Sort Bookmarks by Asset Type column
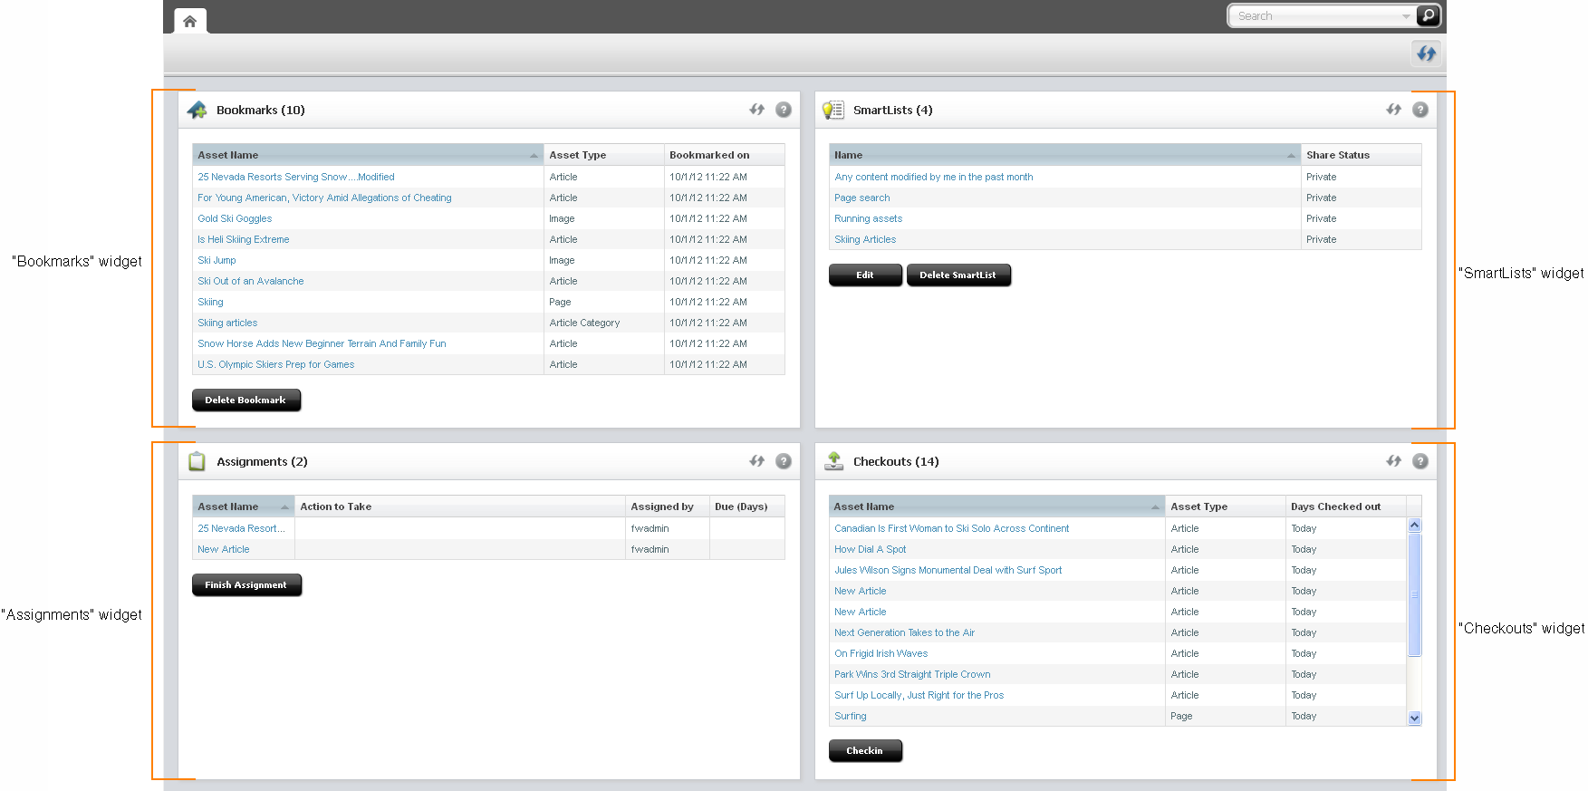This screenshot has height=791, width=1588. tap(604, 155)
